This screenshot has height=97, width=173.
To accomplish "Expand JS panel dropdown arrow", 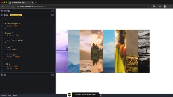I will coord(53,75).
